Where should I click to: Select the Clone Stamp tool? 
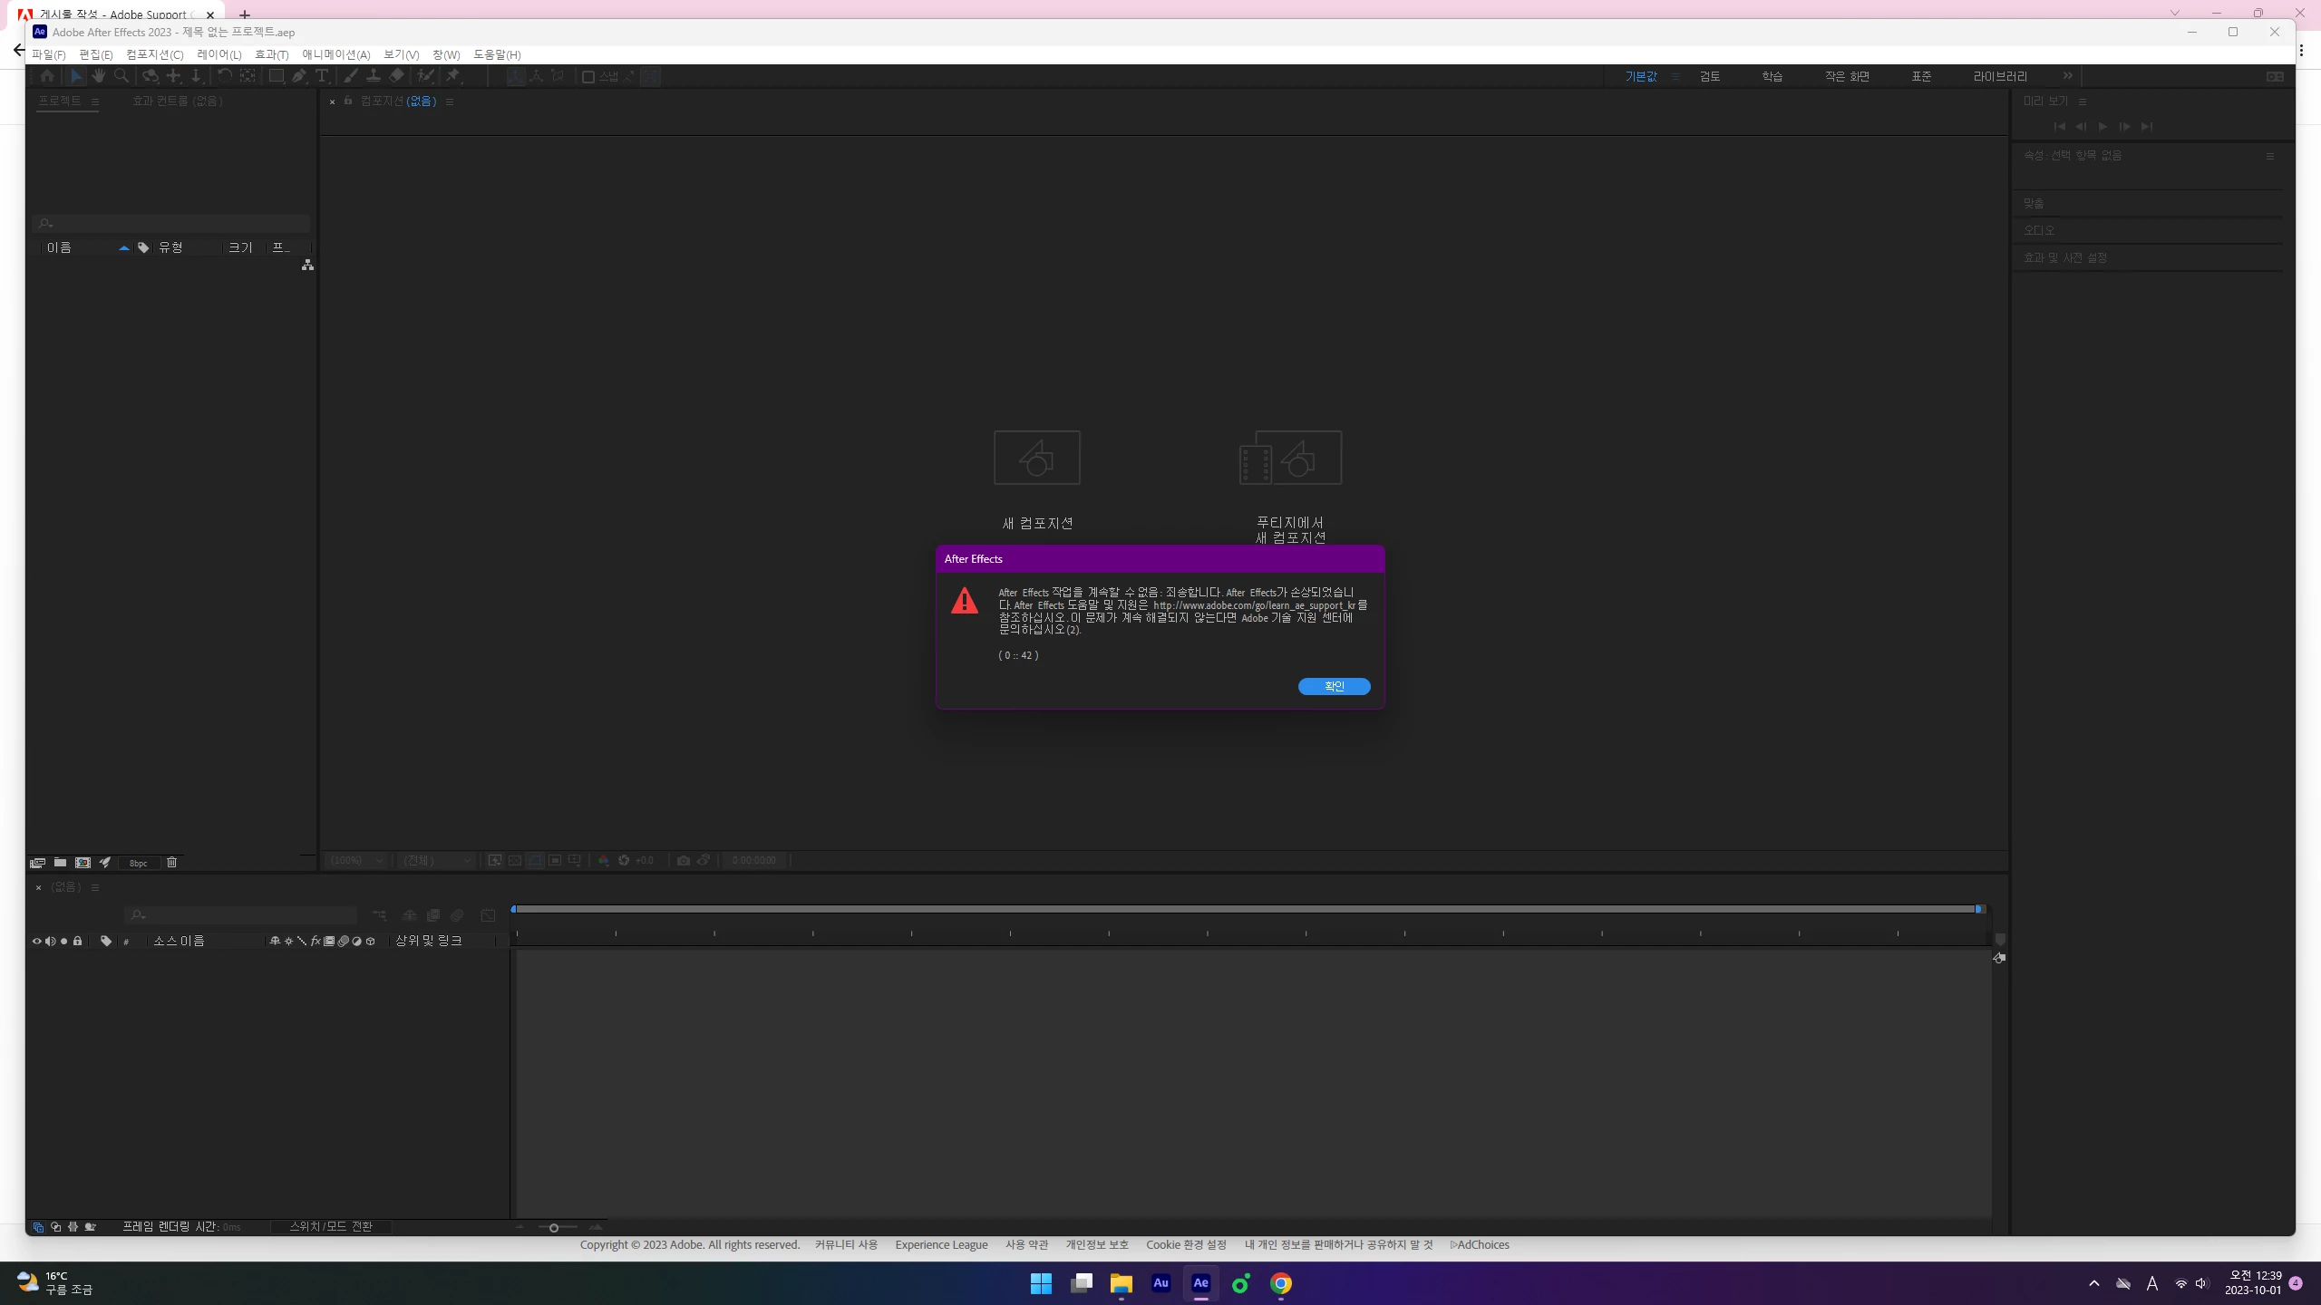pos(374,76)
